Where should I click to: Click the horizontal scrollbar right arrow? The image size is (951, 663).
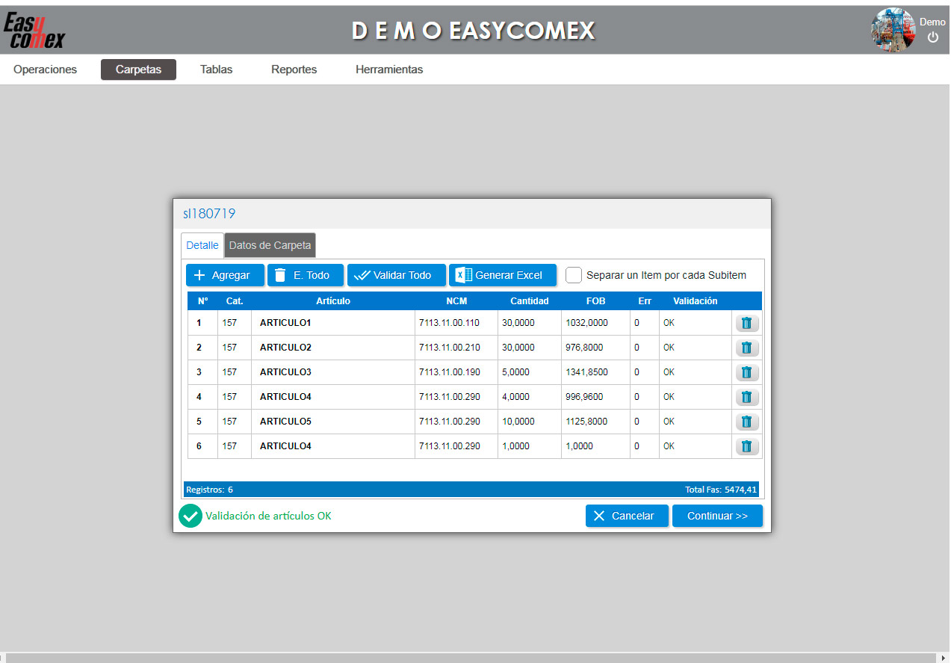coord(944,658)
